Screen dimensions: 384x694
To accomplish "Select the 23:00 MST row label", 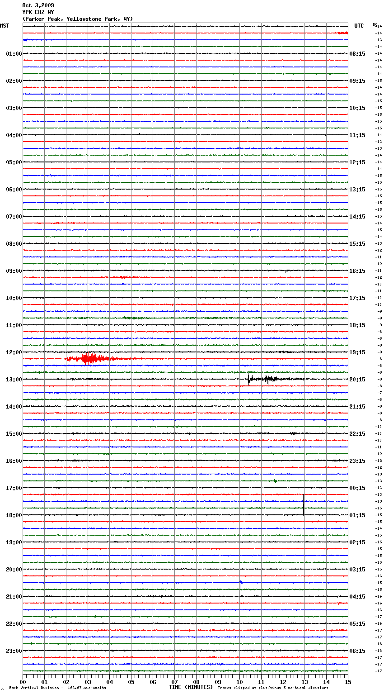I will pyautogui.click(x=14, y=651).
